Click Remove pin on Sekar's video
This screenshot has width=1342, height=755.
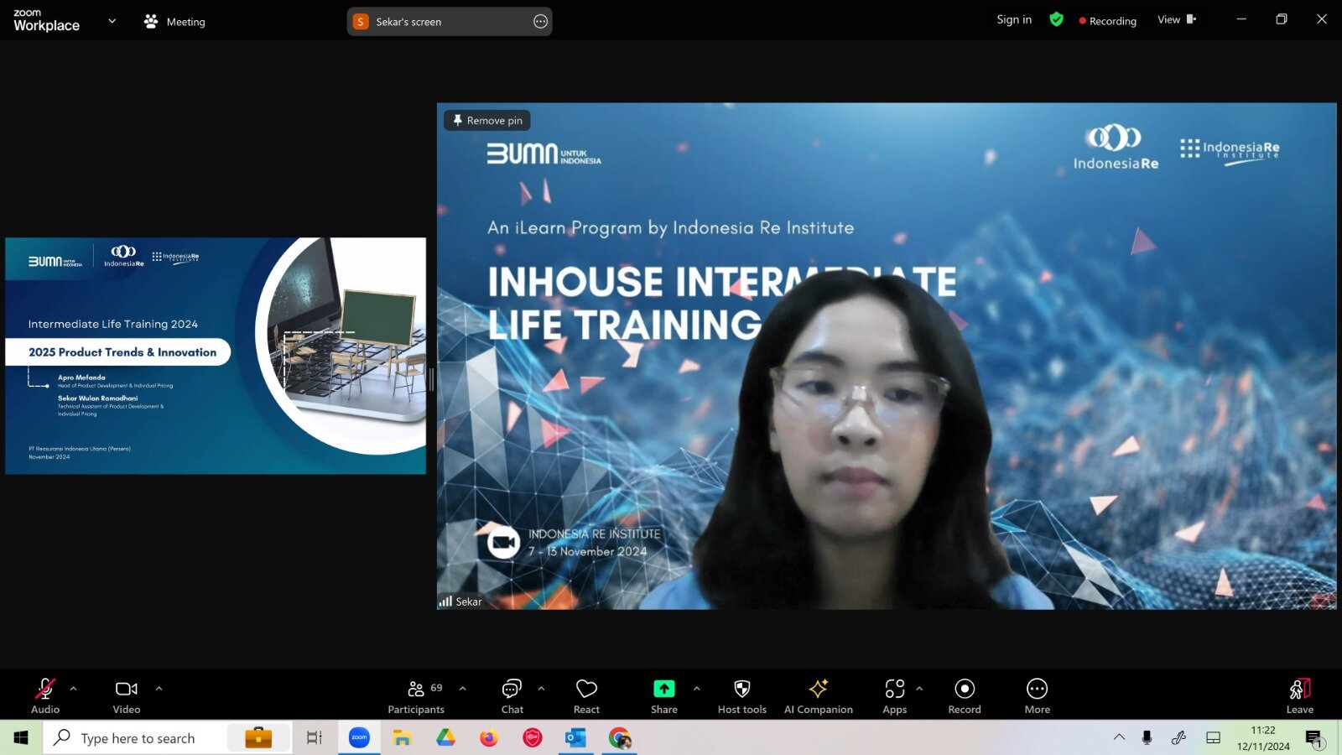point(487,120)
